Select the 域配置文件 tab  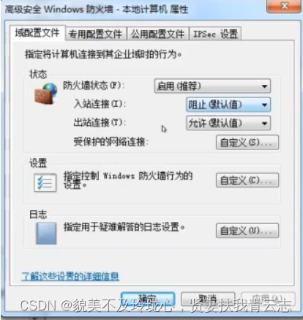coord(37,33)
